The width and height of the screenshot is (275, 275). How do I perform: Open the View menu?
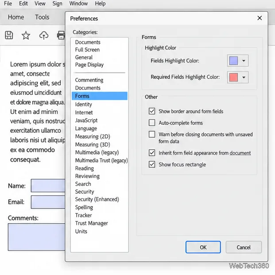(40, 4)
